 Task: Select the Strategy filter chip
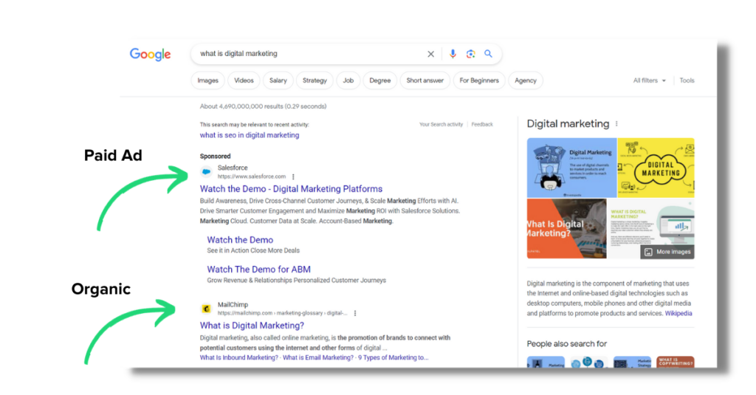click(315, 80)
